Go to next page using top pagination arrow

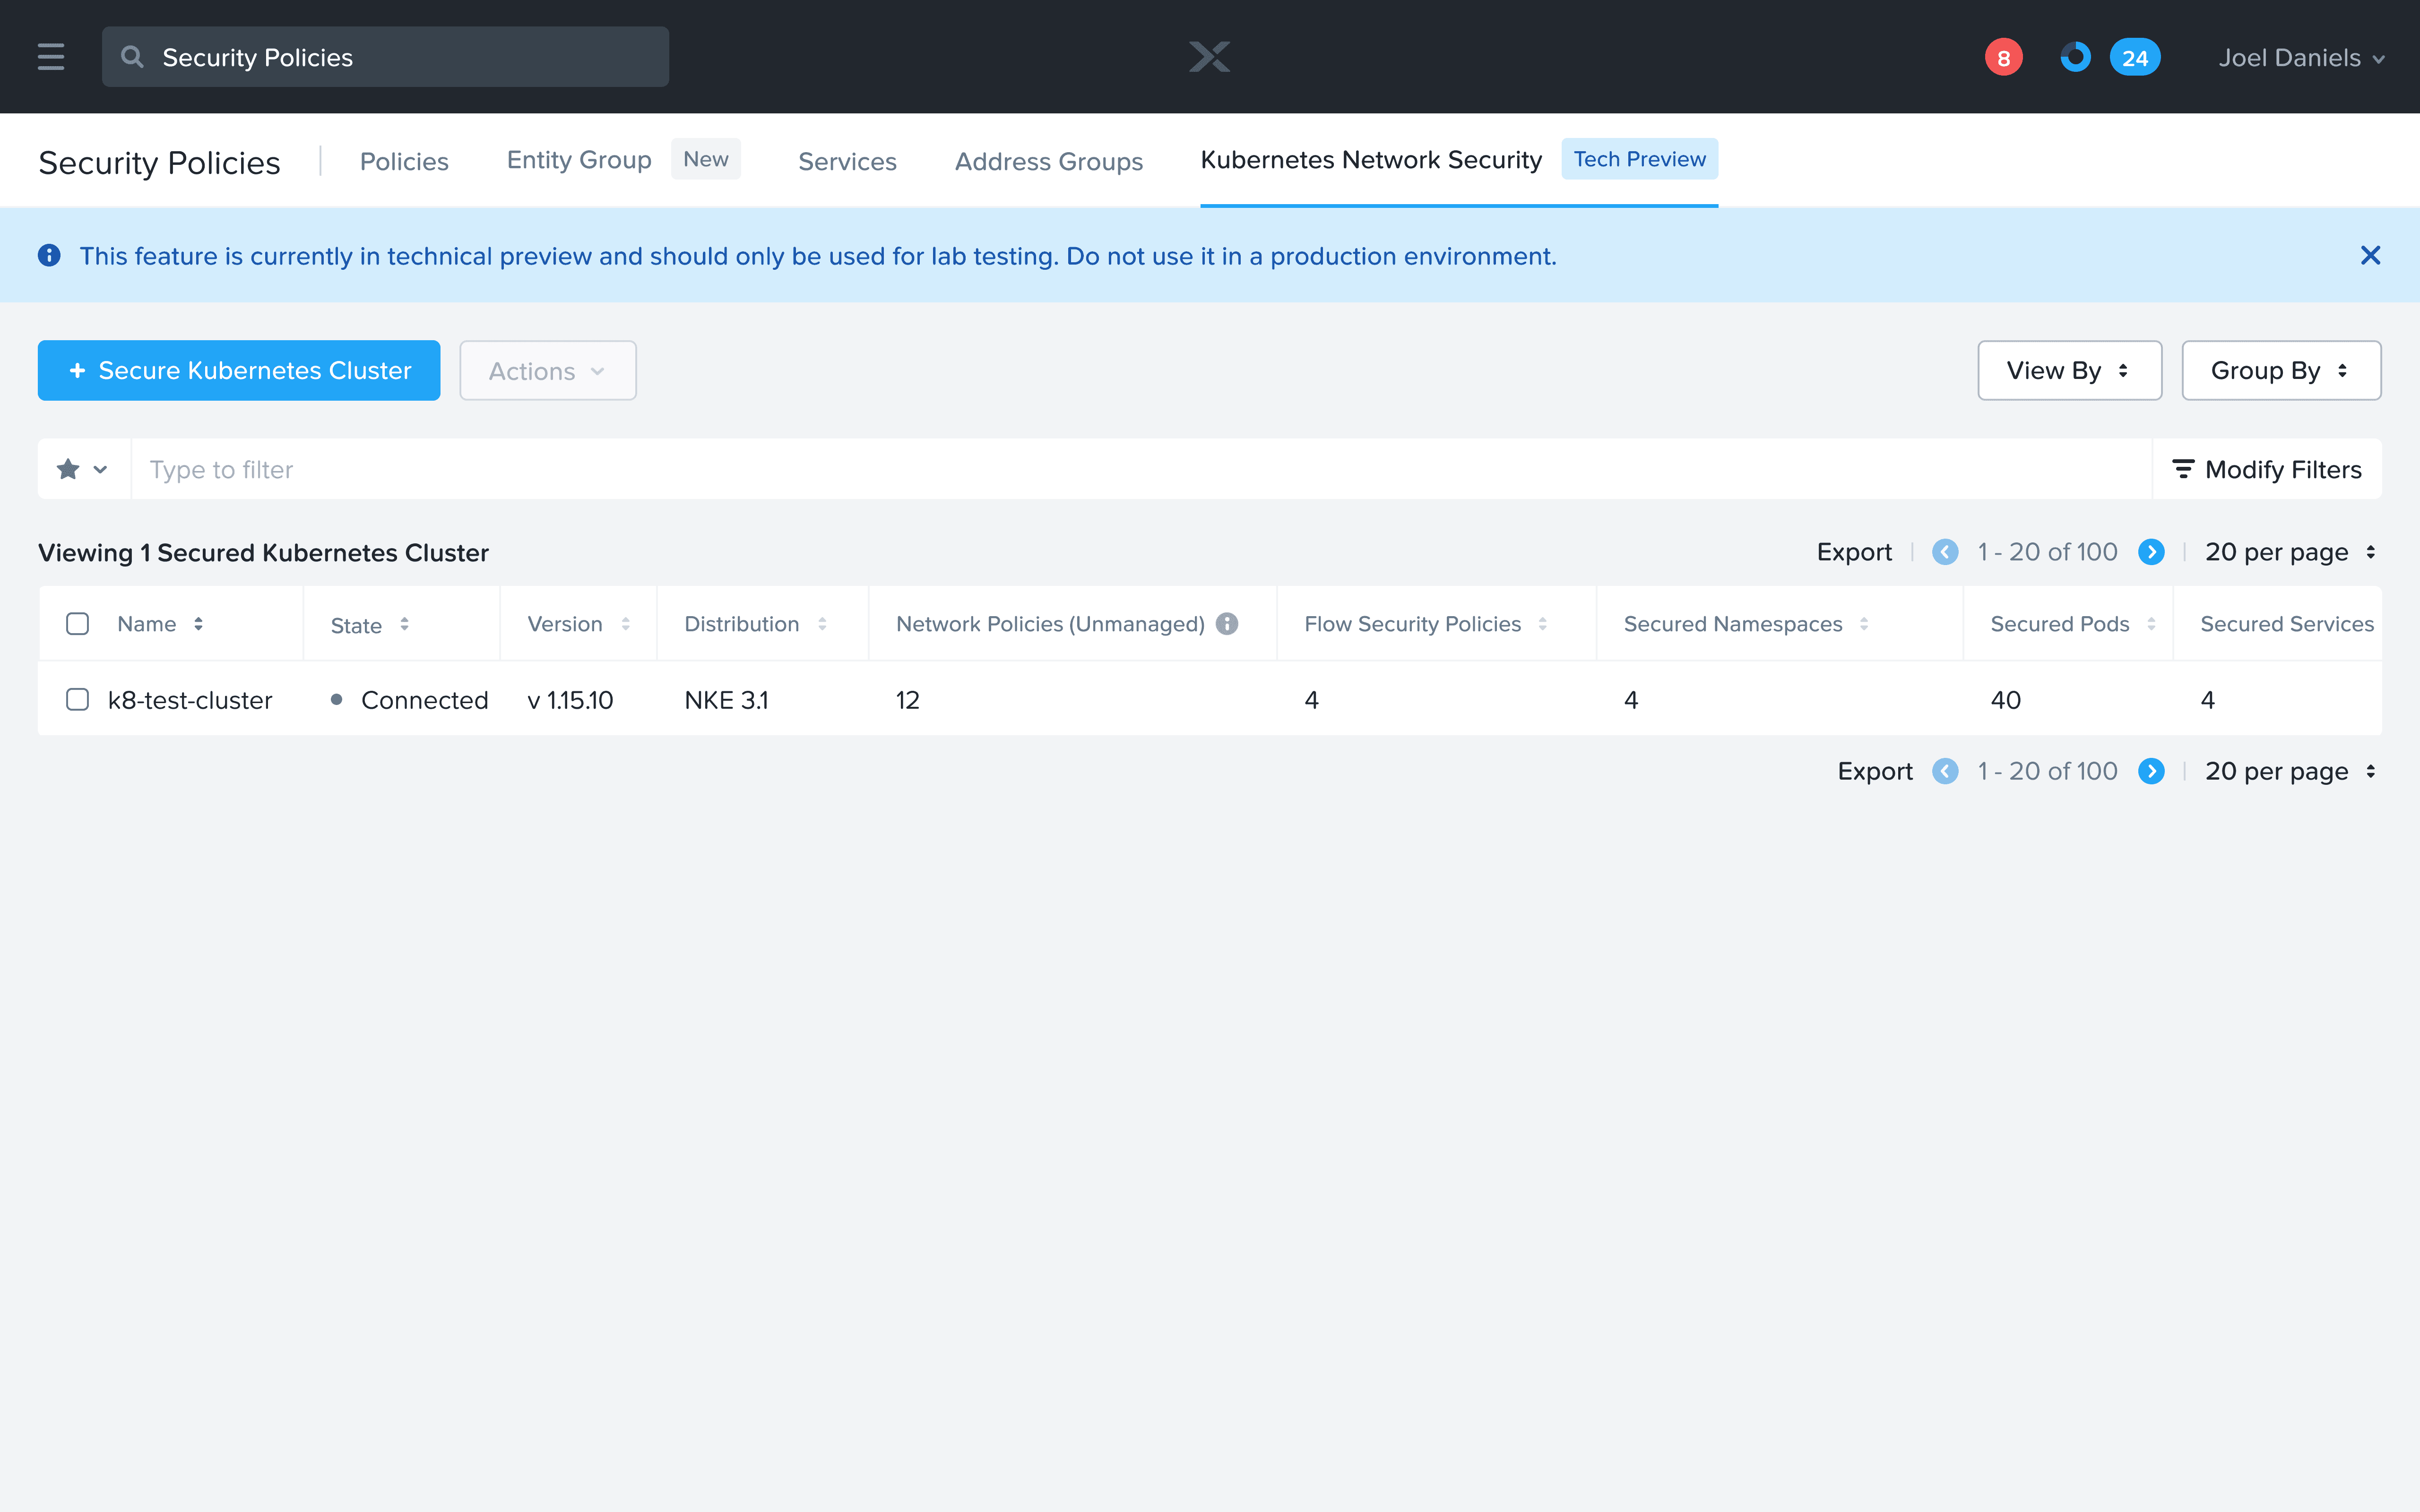coord(2151,552)
